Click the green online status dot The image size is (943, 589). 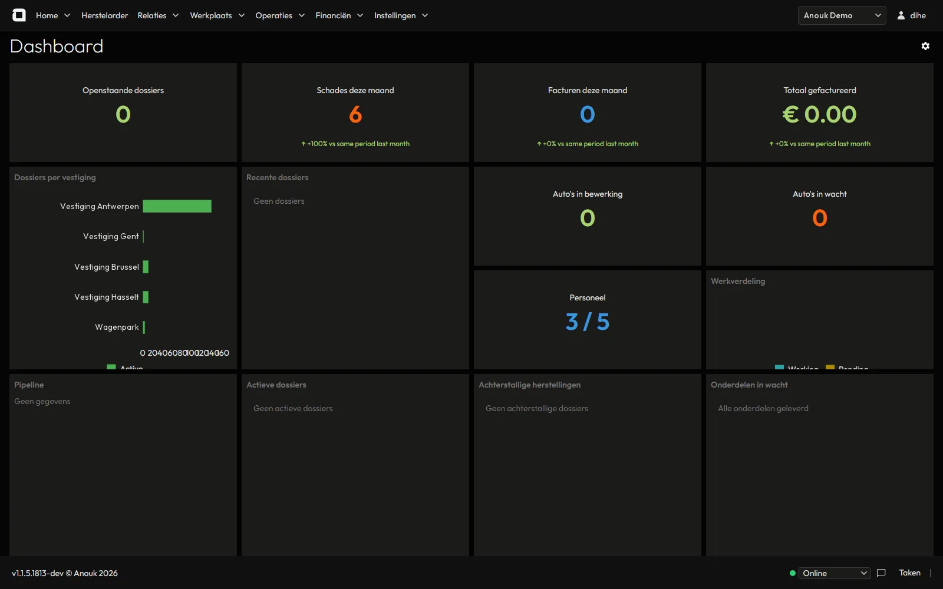(x=792, y=573)
